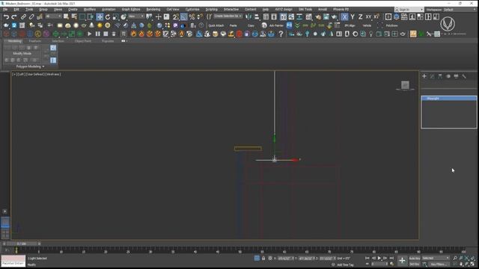Image resolution: width=479 pixels, height=269 pixels.
Task: Open the Rendering menu
Action: (x=153, y=10)
